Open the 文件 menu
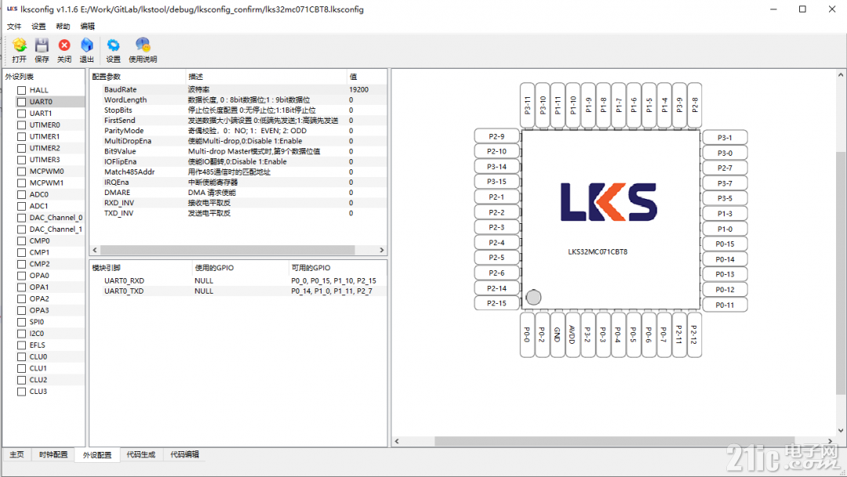 click(14, 27)
